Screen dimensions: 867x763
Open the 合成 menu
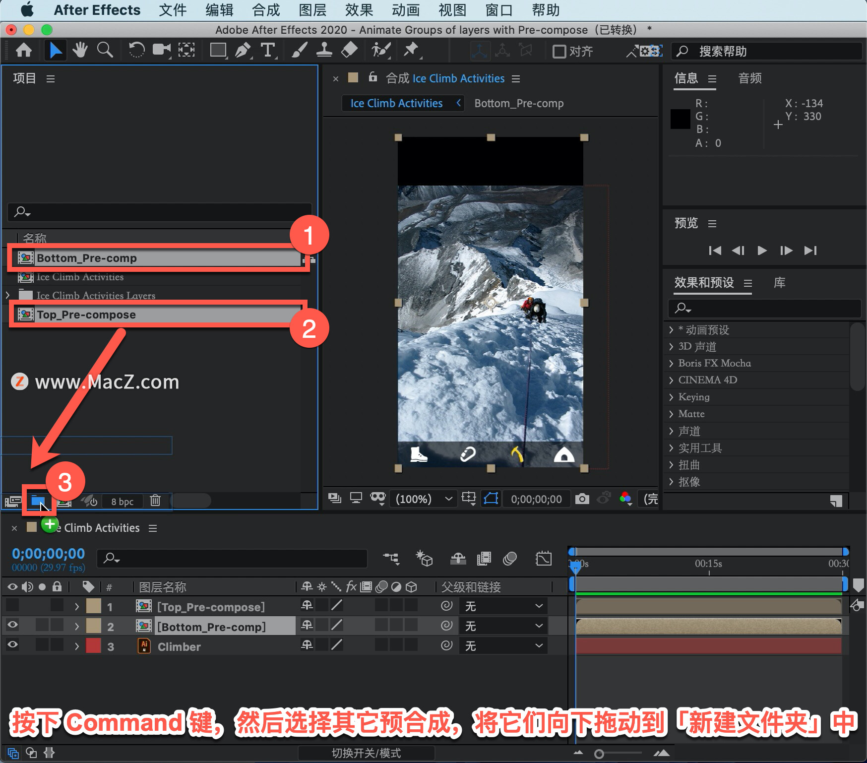[x=266, y=10]
